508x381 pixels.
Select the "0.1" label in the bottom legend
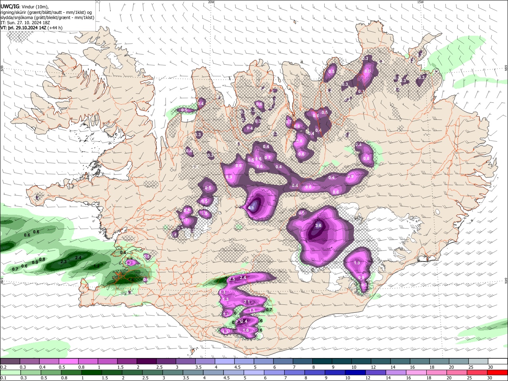tap(3, 378)
